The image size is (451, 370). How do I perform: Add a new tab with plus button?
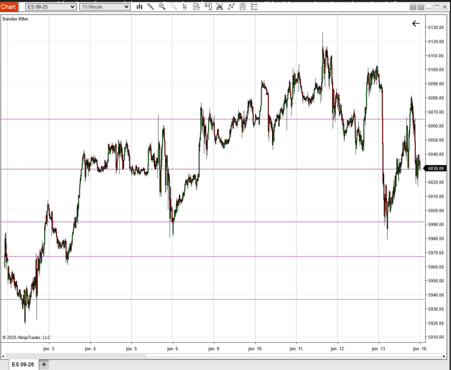pos(44,364)
